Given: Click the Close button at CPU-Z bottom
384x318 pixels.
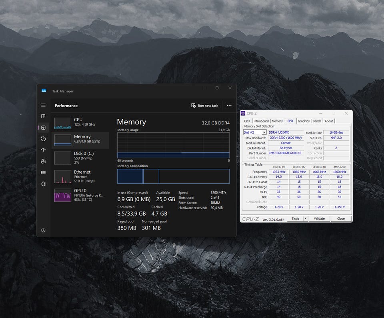Looking at the screenshot, I should 341,218.
